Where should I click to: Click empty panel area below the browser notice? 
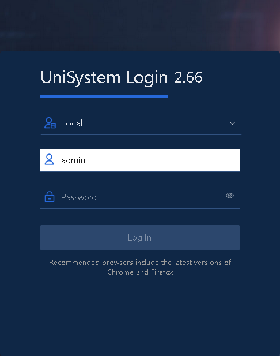point(140,316)
